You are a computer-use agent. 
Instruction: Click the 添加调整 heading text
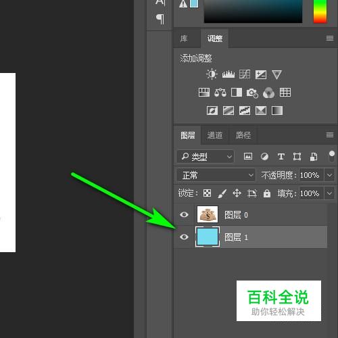pos(195,58)
